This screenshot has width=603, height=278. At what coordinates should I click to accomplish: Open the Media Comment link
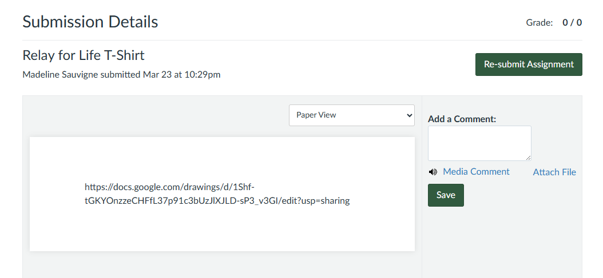[x=476, y=171]
